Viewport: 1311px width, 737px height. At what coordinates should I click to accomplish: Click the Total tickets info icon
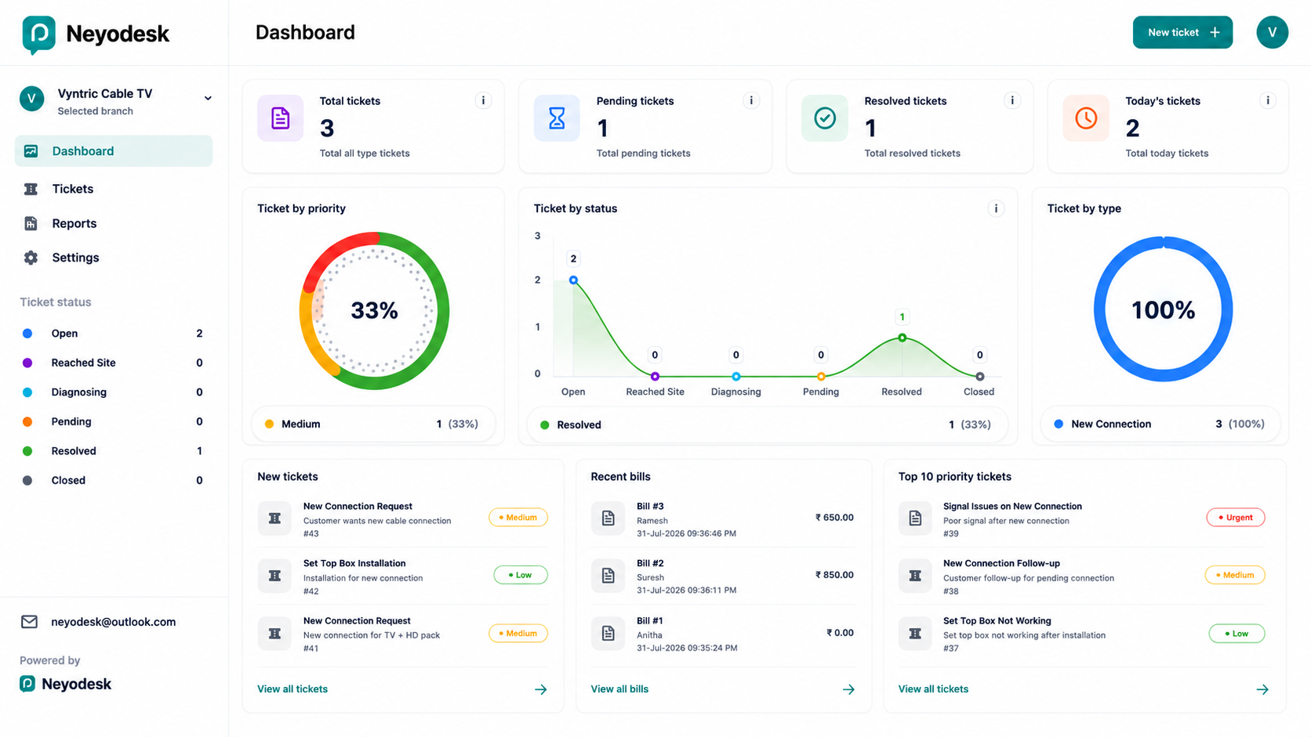(x=483, y=100)
